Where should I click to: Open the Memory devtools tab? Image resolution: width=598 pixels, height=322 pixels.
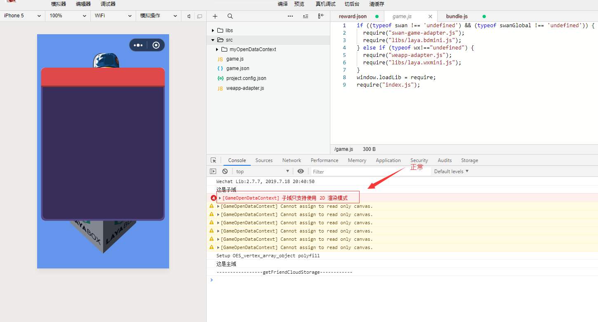[x=357, y=160]
